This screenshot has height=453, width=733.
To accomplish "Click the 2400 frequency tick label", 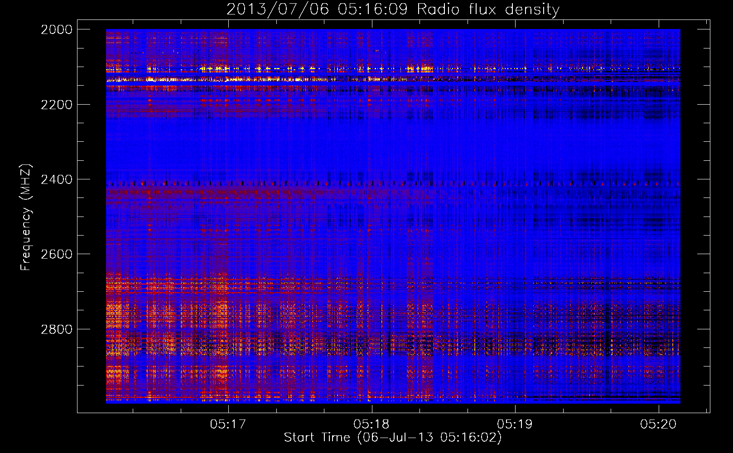I will 57,179.
